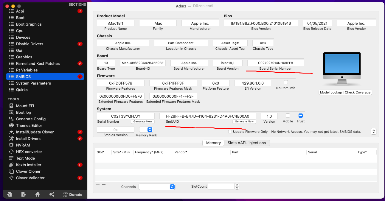Adjust the SlotCount stepper arrows
The height and width of the screenshot is (201, 385).
pyautogui.click(x=237, y=186)
